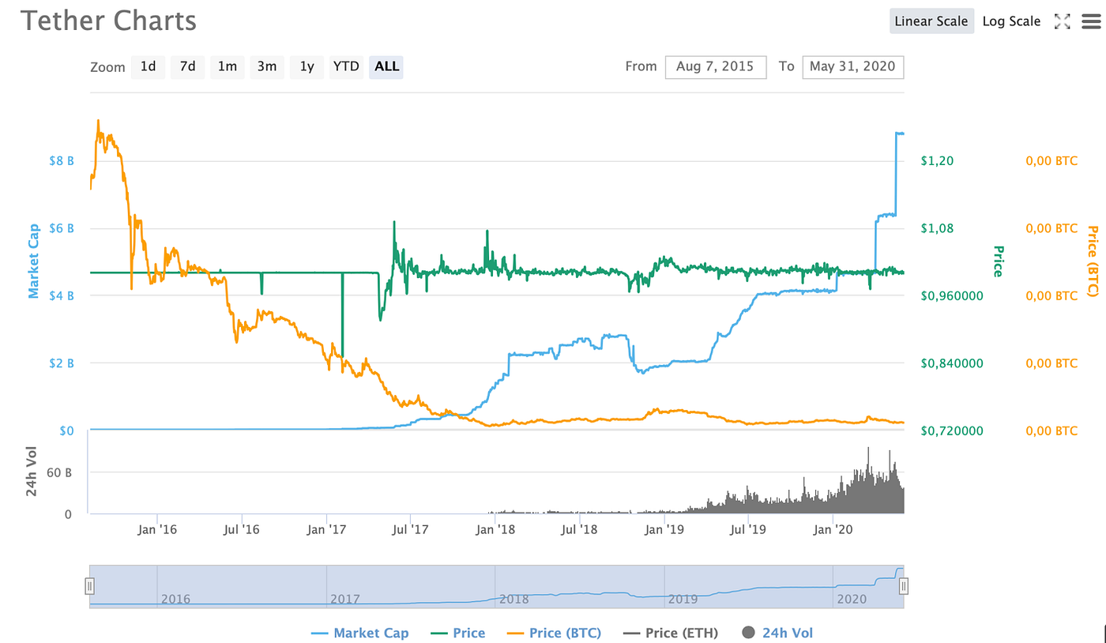Screen dimensions: 1106x643
Task: Click the Price (BTC) axis title
Action: [1093, 261]
